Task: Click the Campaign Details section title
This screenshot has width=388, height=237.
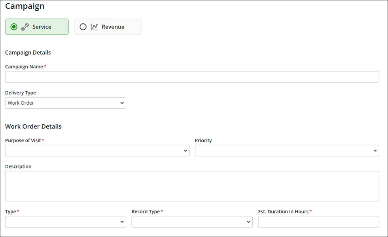Action: pyautogui.click(x=28, y=53)
